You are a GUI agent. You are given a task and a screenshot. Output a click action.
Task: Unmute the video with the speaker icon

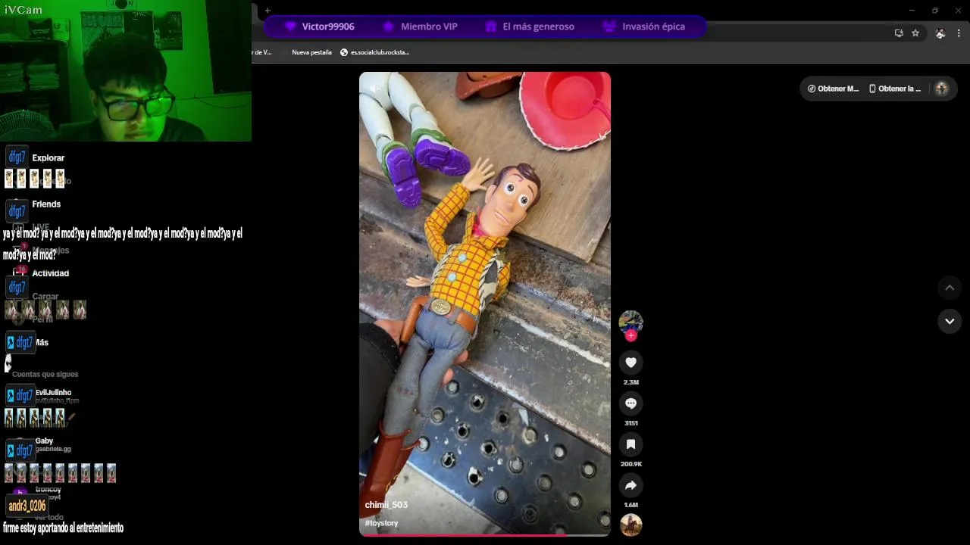point(375,89)
